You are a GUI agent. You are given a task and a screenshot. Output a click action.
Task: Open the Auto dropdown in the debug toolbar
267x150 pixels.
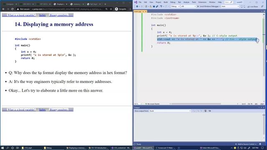(x=230, y=7)
